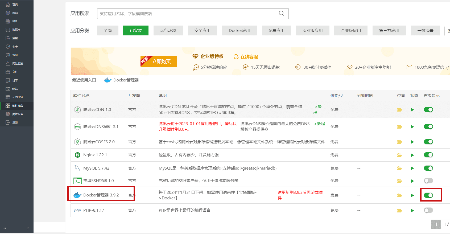Image resolution: width=450 pixels, height=234 pixels.
Task: Open folder location for Nginx 1.22.1
Action: point(399,155)
